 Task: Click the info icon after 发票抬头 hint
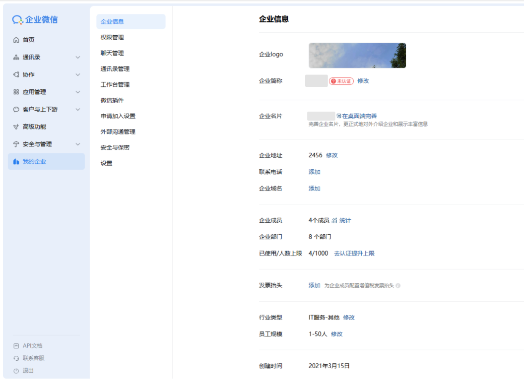pyautogui.click(x=398, y=285)
